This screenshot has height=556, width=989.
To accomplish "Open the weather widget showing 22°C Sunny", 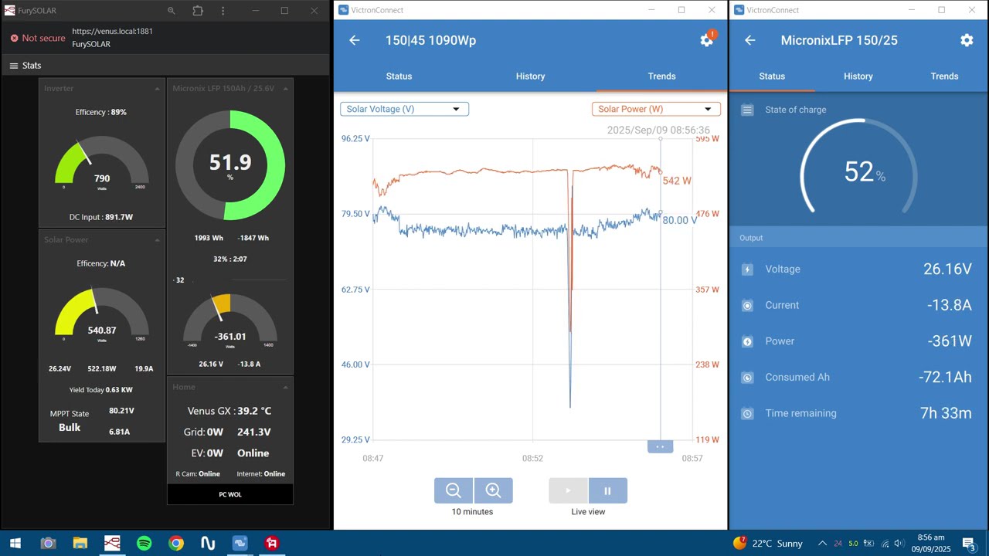I will coord(767,544).
